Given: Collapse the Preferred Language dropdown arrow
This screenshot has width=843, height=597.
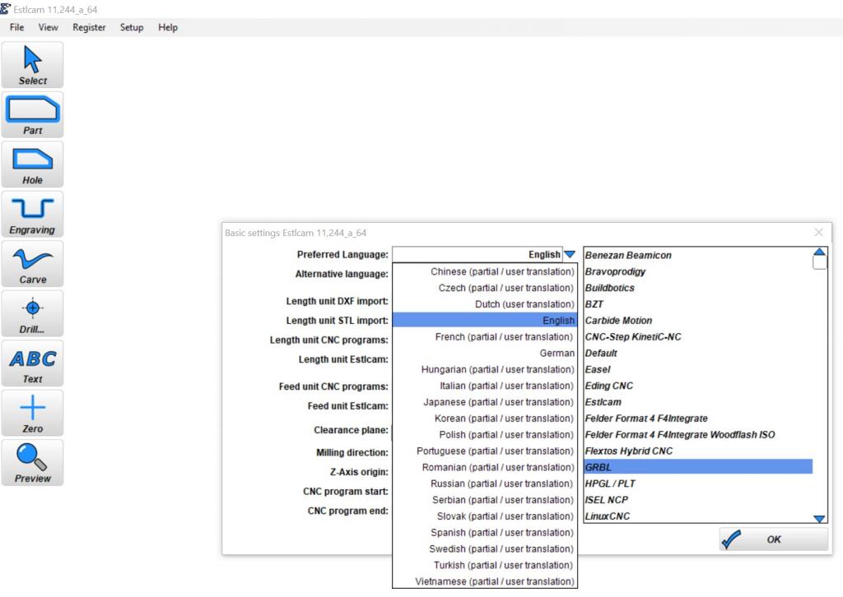Looking at the screenshot, I should pyautogui.click(x=570, y=255).
